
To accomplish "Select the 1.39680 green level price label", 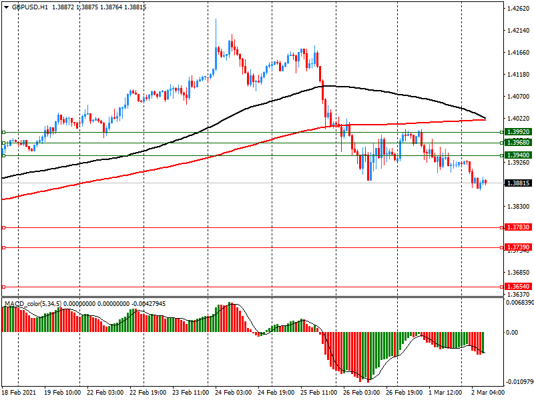I will tap(518, 143).
